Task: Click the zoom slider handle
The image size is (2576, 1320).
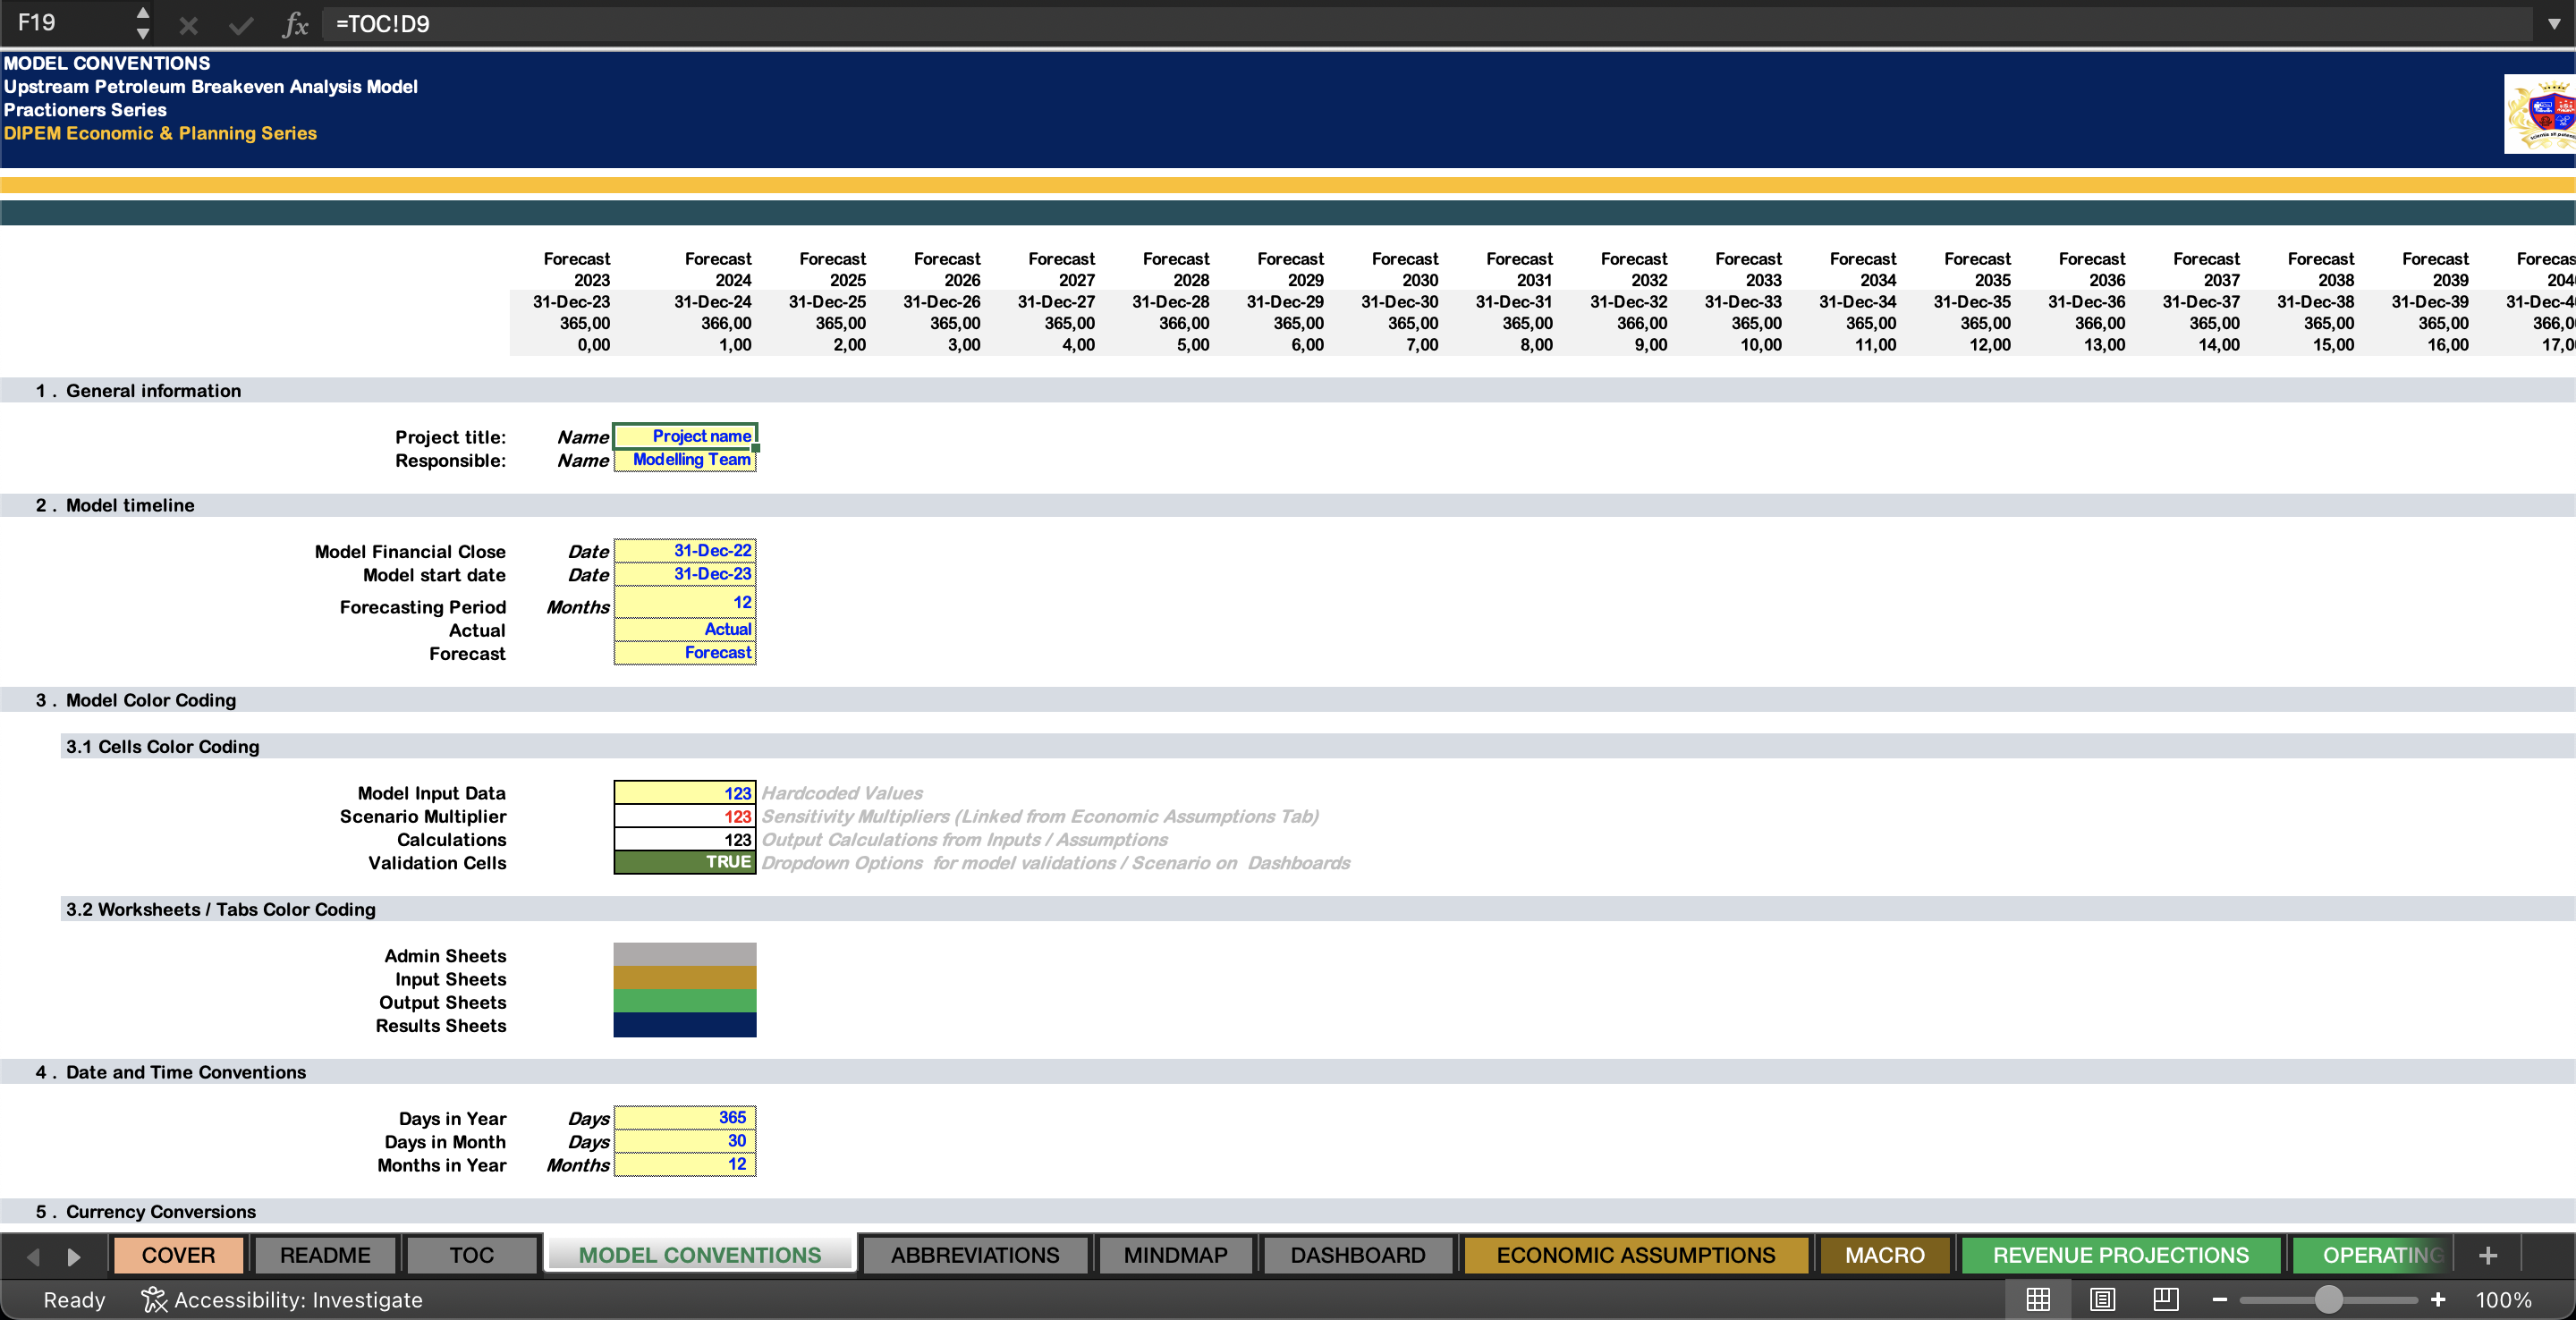Action: tap(2328, 1299)
